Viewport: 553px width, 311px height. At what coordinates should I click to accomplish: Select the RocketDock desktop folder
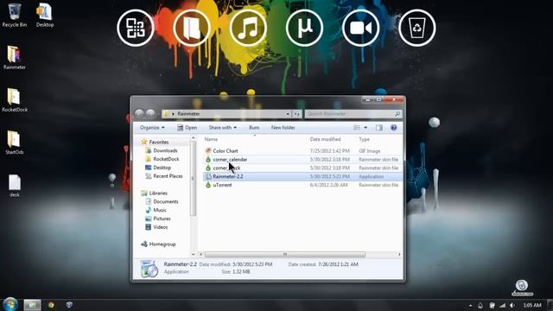point(14,100)
